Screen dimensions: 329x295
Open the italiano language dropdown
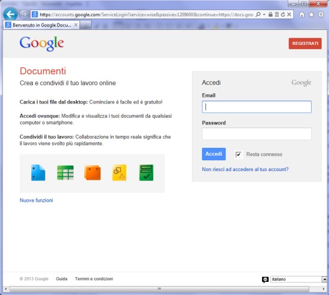coord(298,279)
